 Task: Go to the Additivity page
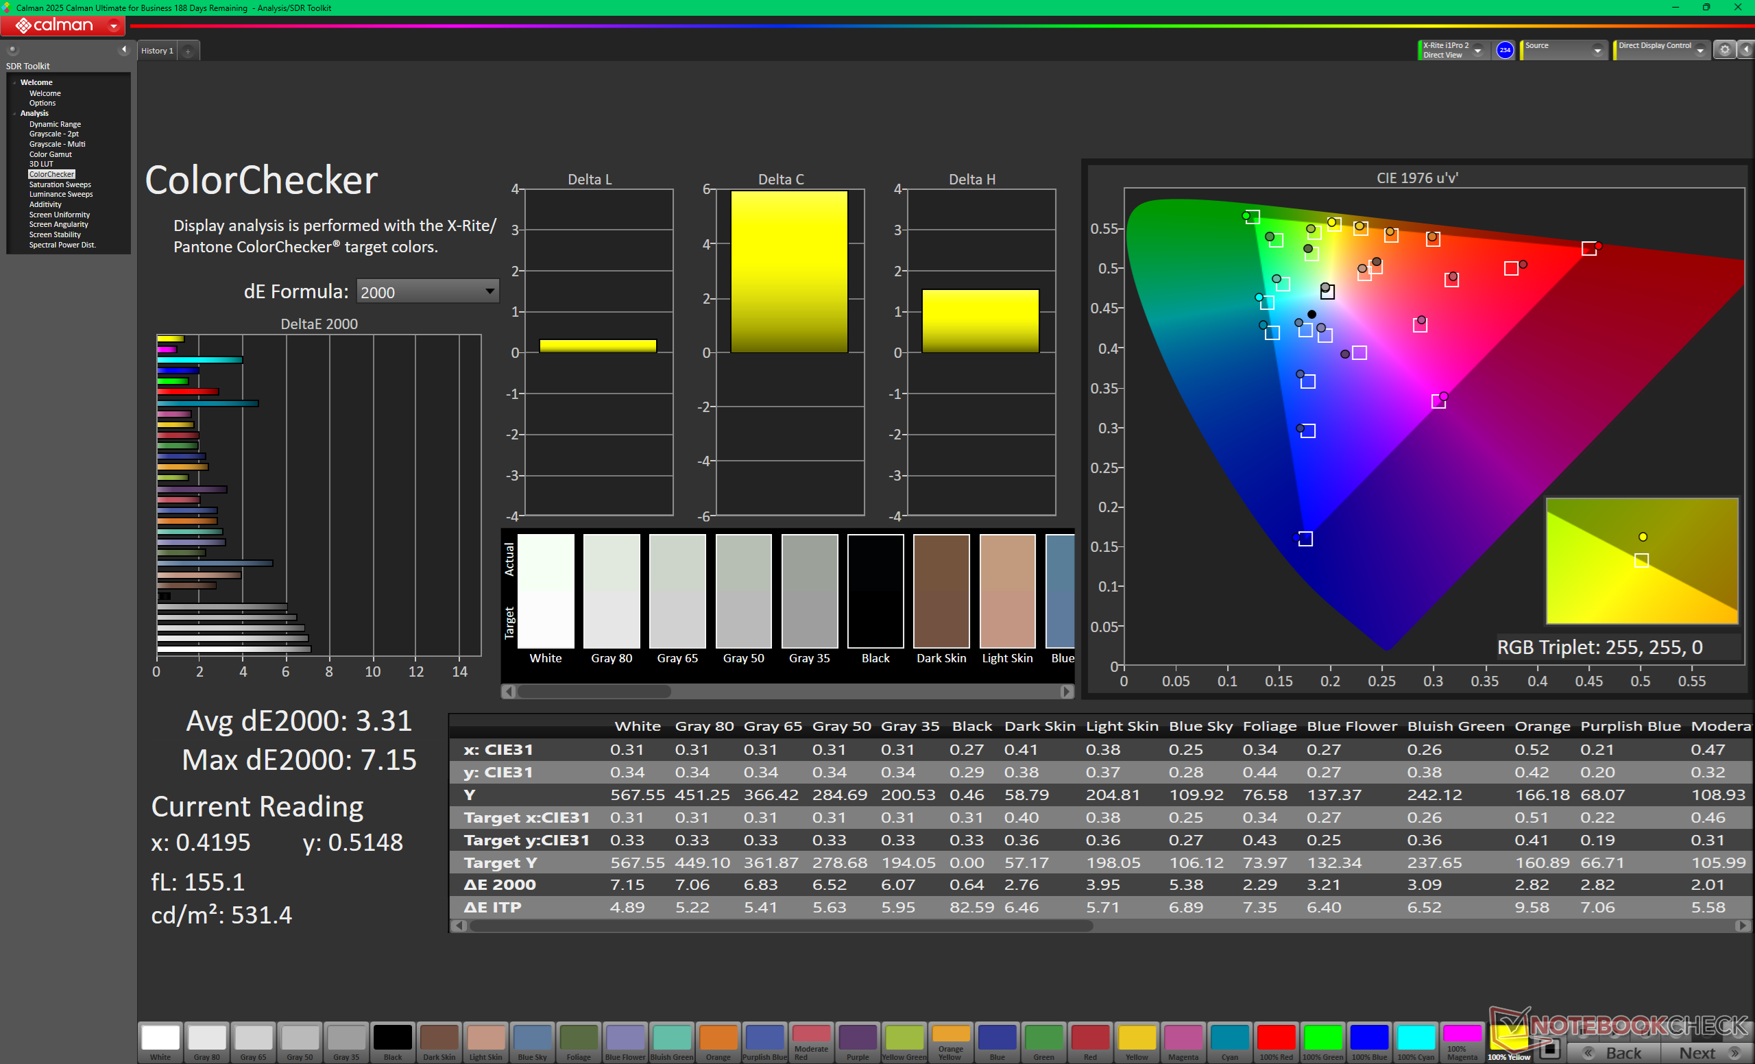click(45, 204)
